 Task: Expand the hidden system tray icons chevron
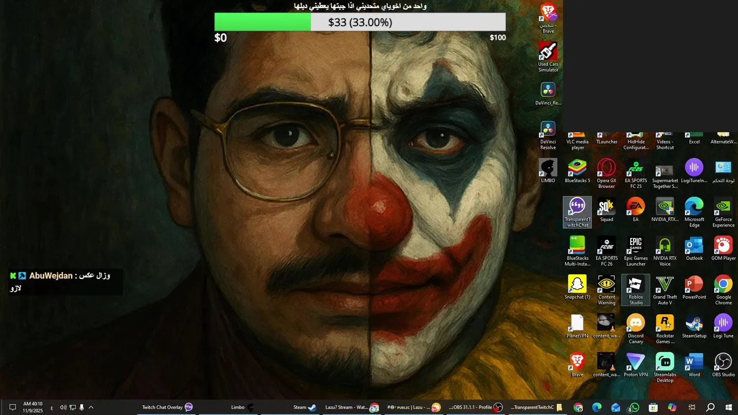coord(91,408)
